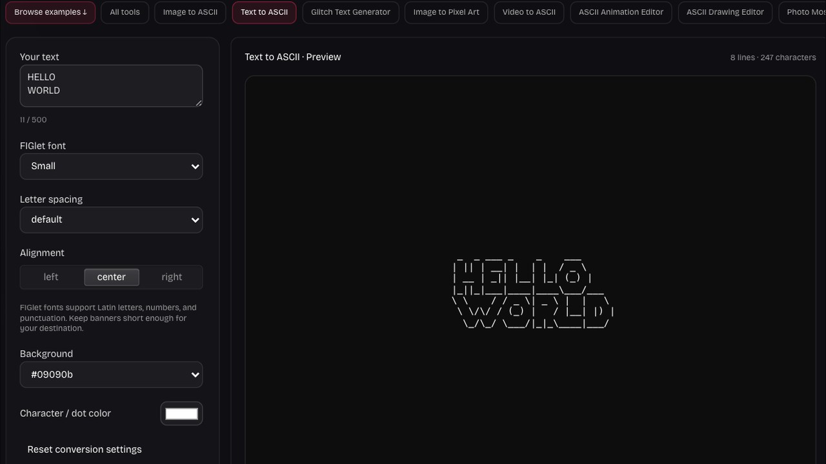Open the Image to ASCII tool
Image resolution: width=826 pixels, height=464 pixels.
[190, 12]
